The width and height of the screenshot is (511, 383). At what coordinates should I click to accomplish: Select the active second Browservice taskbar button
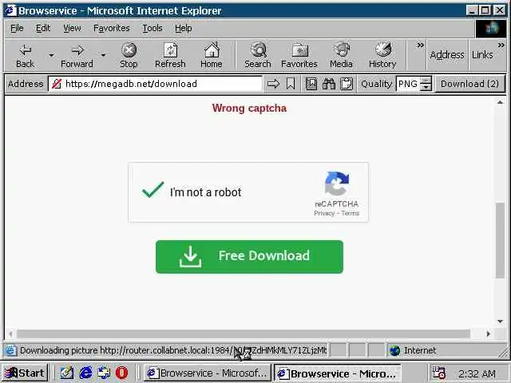(338, 373)
